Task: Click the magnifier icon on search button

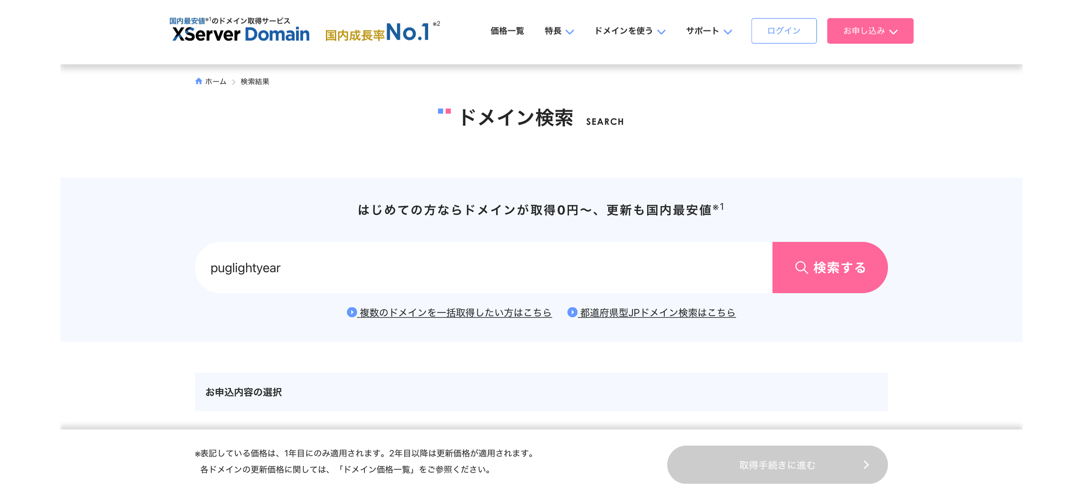Action: tap(801, 268)
